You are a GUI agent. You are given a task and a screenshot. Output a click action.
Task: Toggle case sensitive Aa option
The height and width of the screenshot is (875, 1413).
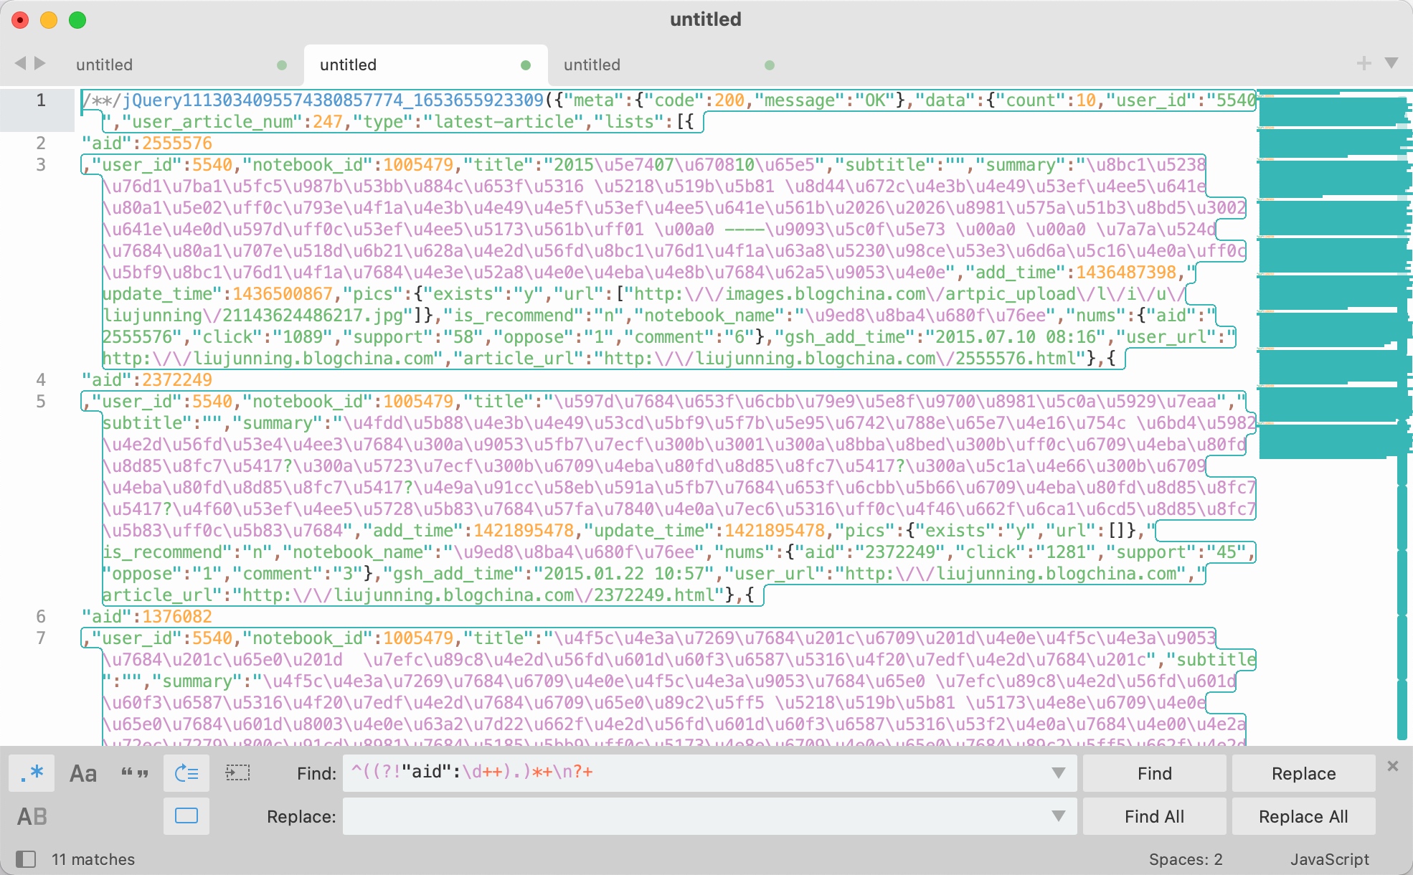[x=82, y=773]
